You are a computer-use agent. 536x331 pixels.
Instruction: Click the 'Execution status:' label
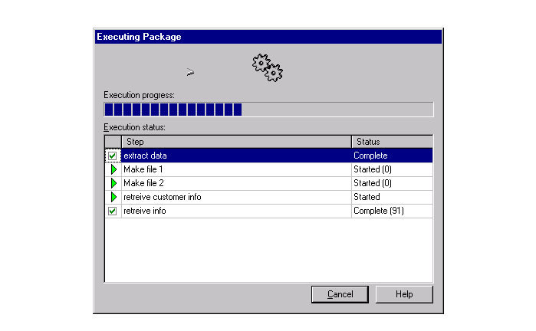134,127
